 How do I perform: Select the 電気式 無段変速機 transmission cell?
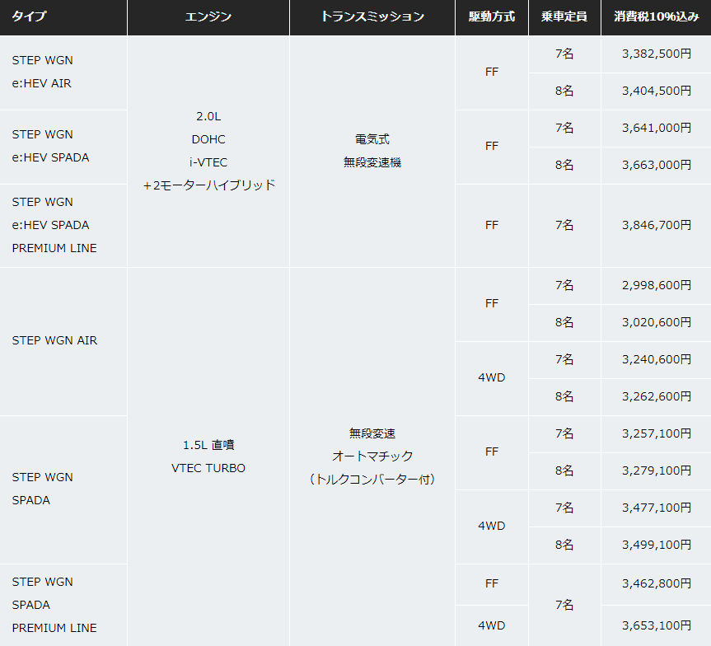point(372,151)
